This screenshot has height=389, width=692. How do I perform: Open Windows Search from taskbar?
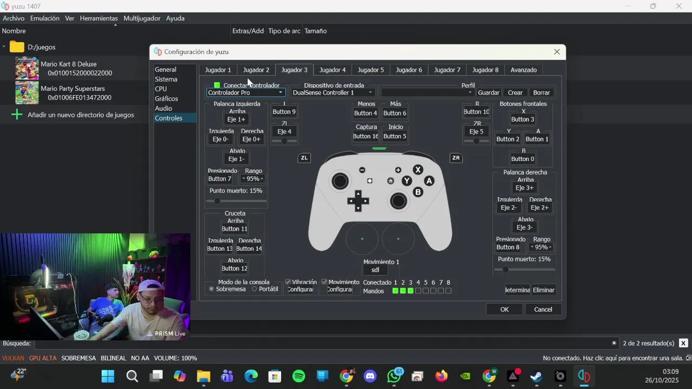coord(132,376)
